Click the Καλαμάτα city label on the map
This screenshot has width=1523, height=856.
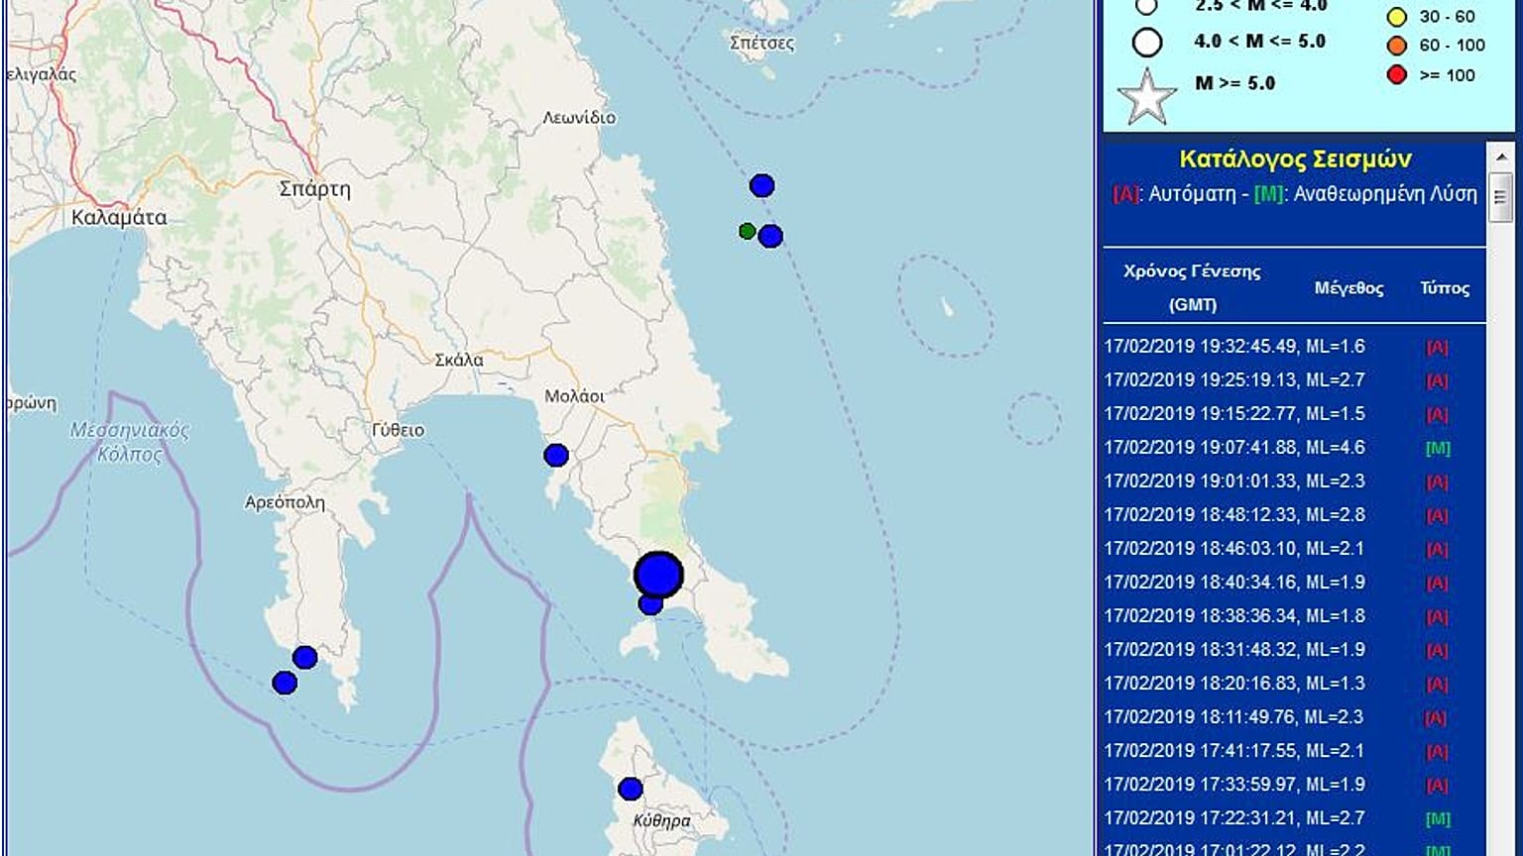[x=119, y=217]
